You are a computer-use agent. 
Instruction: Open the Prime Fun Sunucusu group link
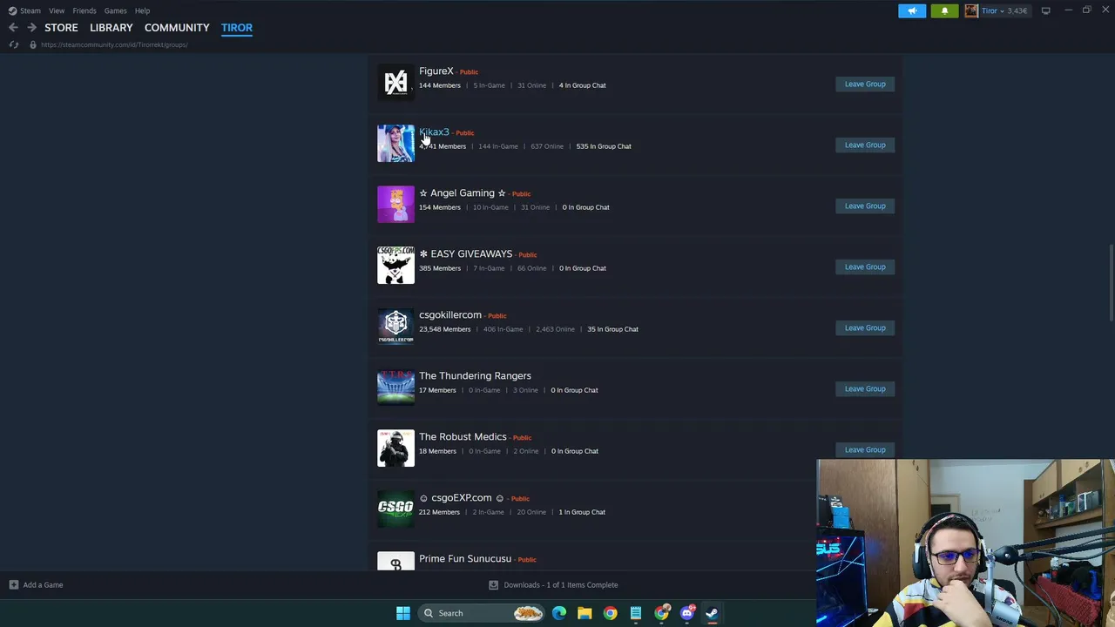coord(465,559)
